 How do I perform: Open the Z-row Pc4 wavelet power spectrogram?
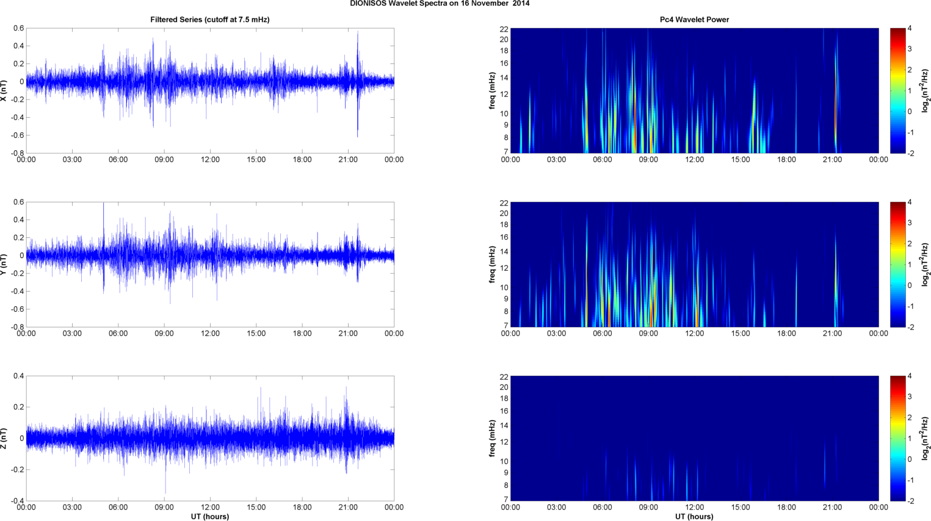click(694, 438)
